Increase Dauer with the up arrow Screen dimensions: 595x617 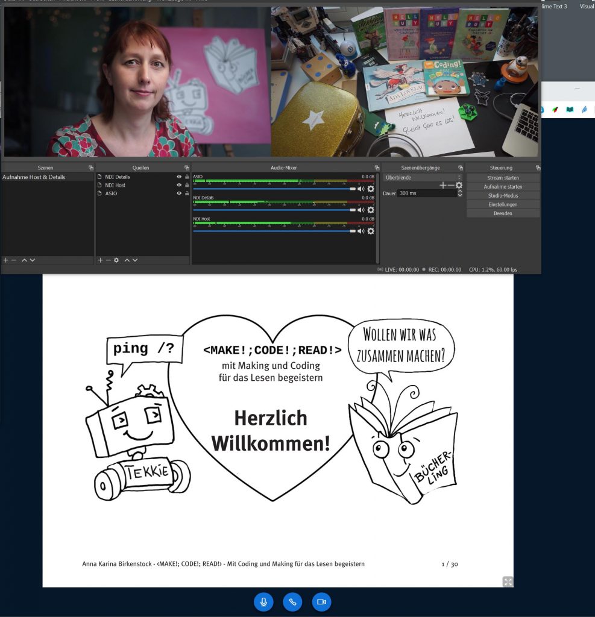pos(460,191)
